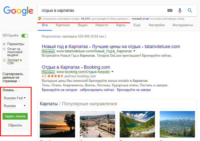
Task: Click the gear icon beside Параметры
Action: [x=4, y=44]
